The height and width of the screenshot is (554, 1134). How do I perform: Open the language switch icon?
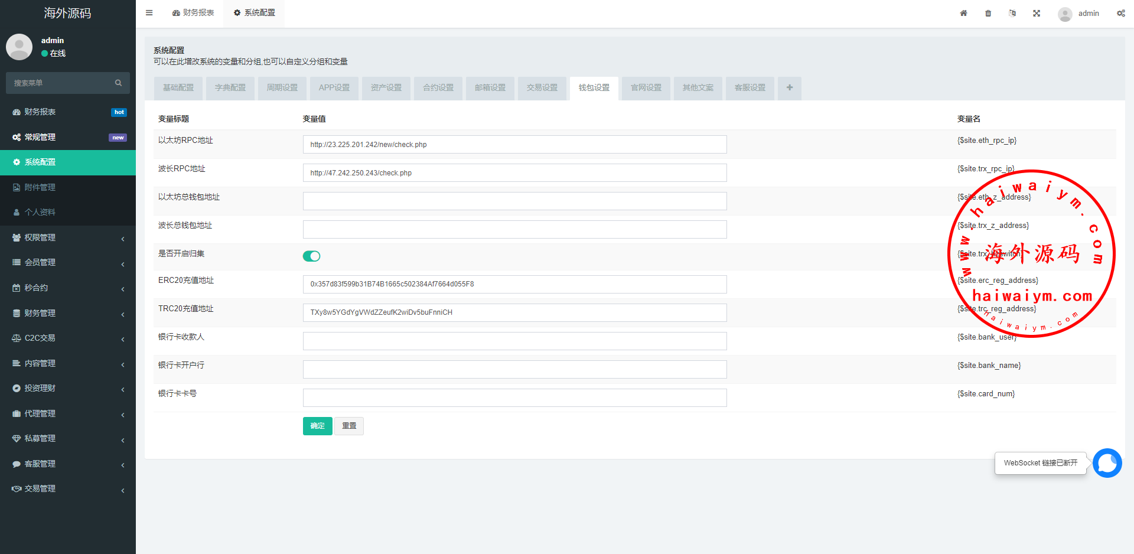[1012, 13]
